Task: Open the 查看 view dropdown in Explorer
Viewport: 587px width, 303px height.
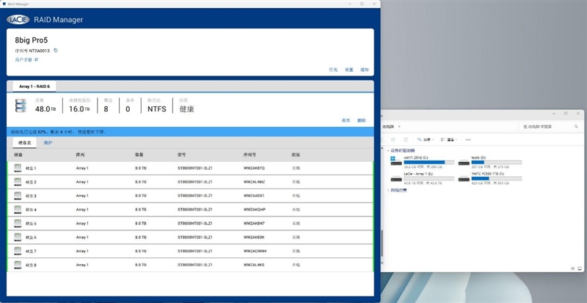Action: [x=449, y=139]
